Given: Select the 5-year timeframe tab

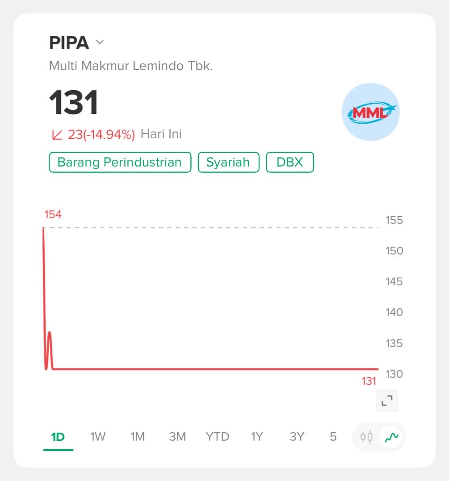Looking at the screenshot, I should (333, 437).
